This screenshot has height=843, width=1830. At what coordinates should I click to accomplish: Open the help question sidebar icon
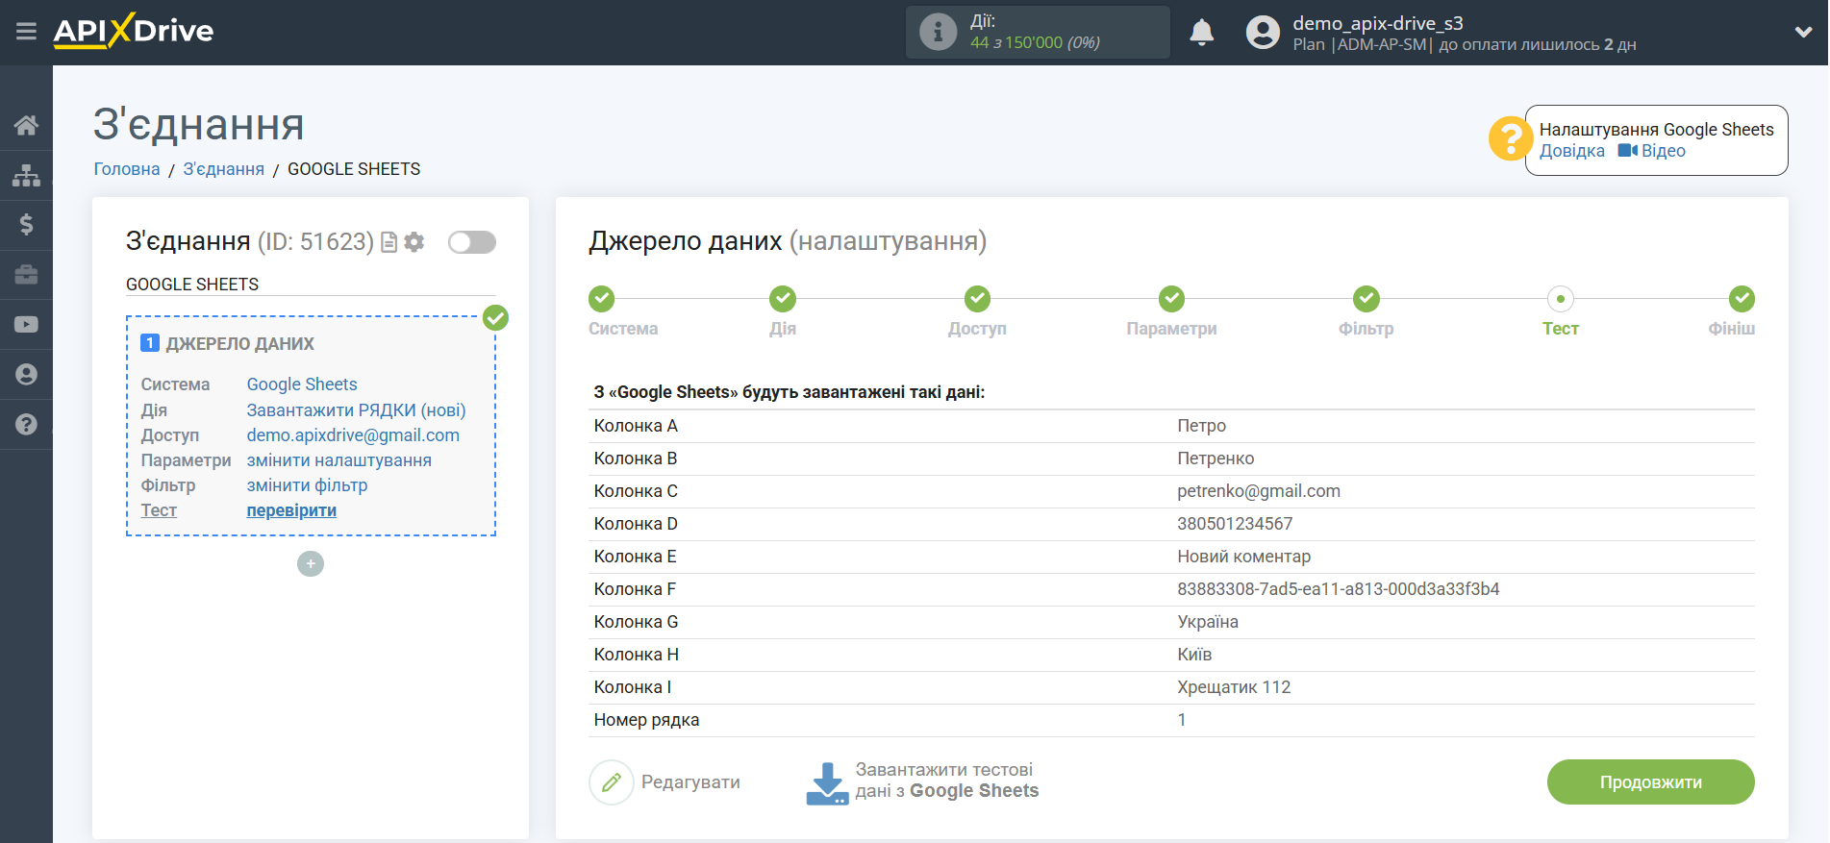26,424
